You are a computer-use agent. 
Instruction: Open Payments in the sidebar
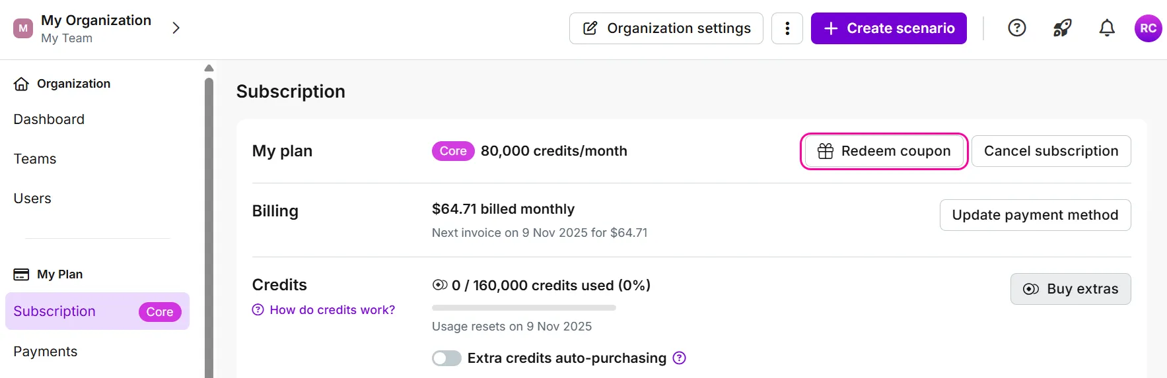coord(46,352)
